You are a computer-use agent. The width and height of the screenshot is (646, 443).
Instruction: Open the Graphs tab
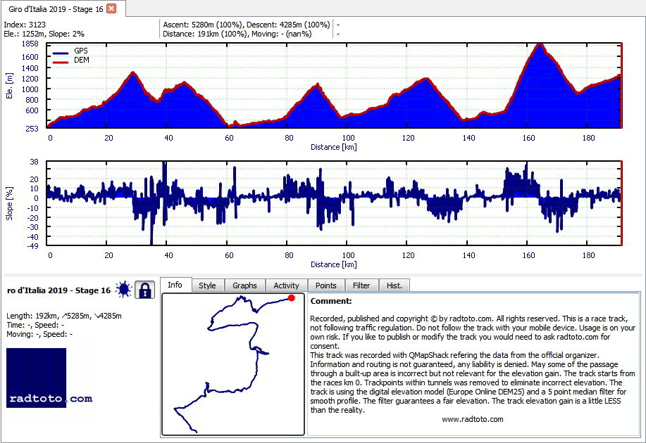click(x=244, y=285)
